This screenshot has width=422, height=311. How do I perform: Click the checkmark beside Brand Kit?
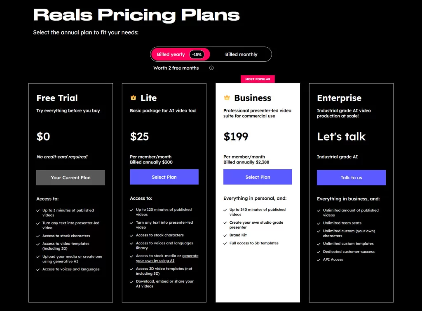pos(225,235)
